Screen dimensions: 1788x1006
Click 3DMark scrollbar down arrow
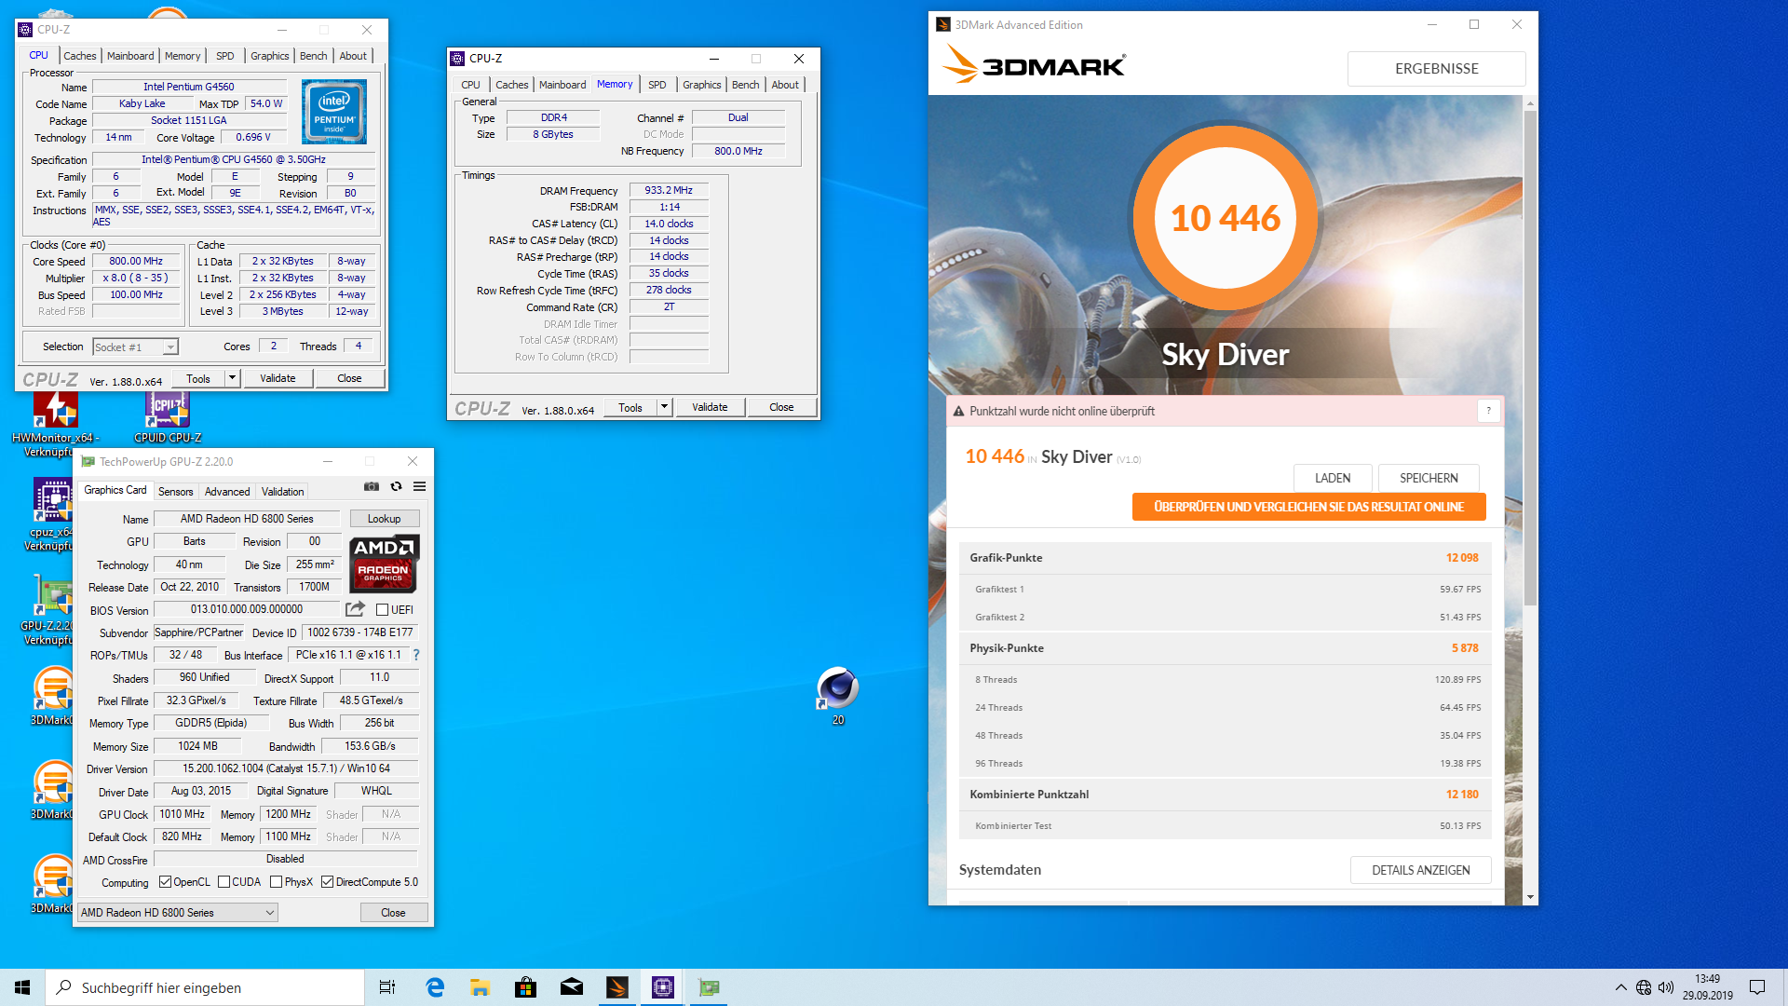pos(1530,897)
